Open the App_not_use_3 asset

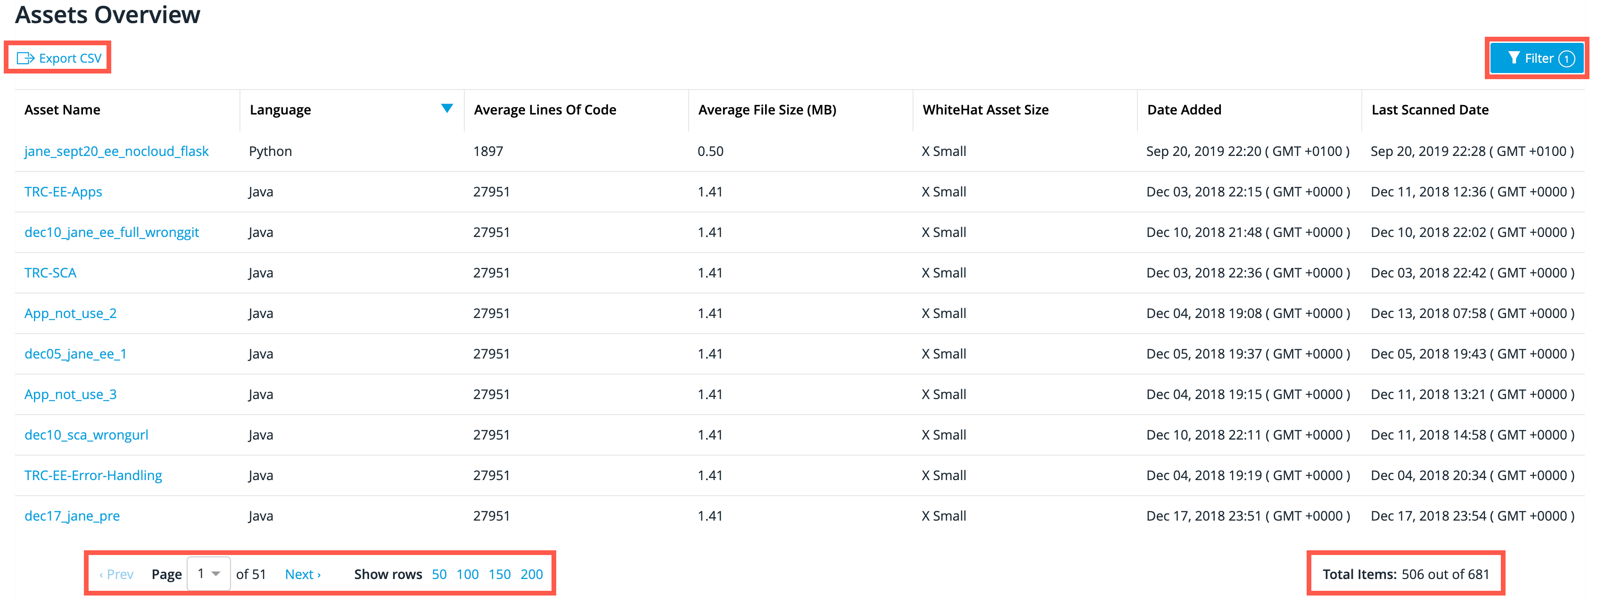pyautogui.click(x=71, y=395)
